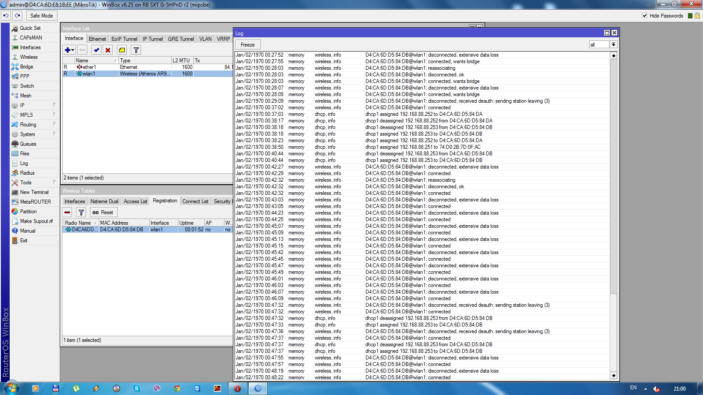The image size is (703, 395).
Task: Click the Safe Mode button
Action: point(41,15)
